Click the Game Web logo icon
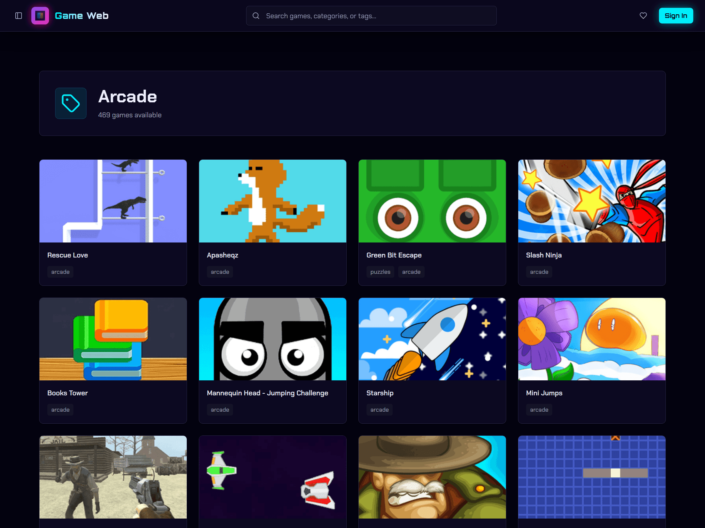Screen dimensions: 705x528 coord(40,16)
